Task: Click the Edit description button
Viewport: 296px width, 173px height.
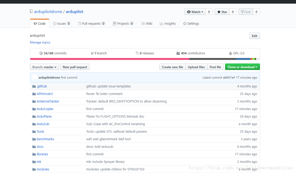Action: click(255, 36)
